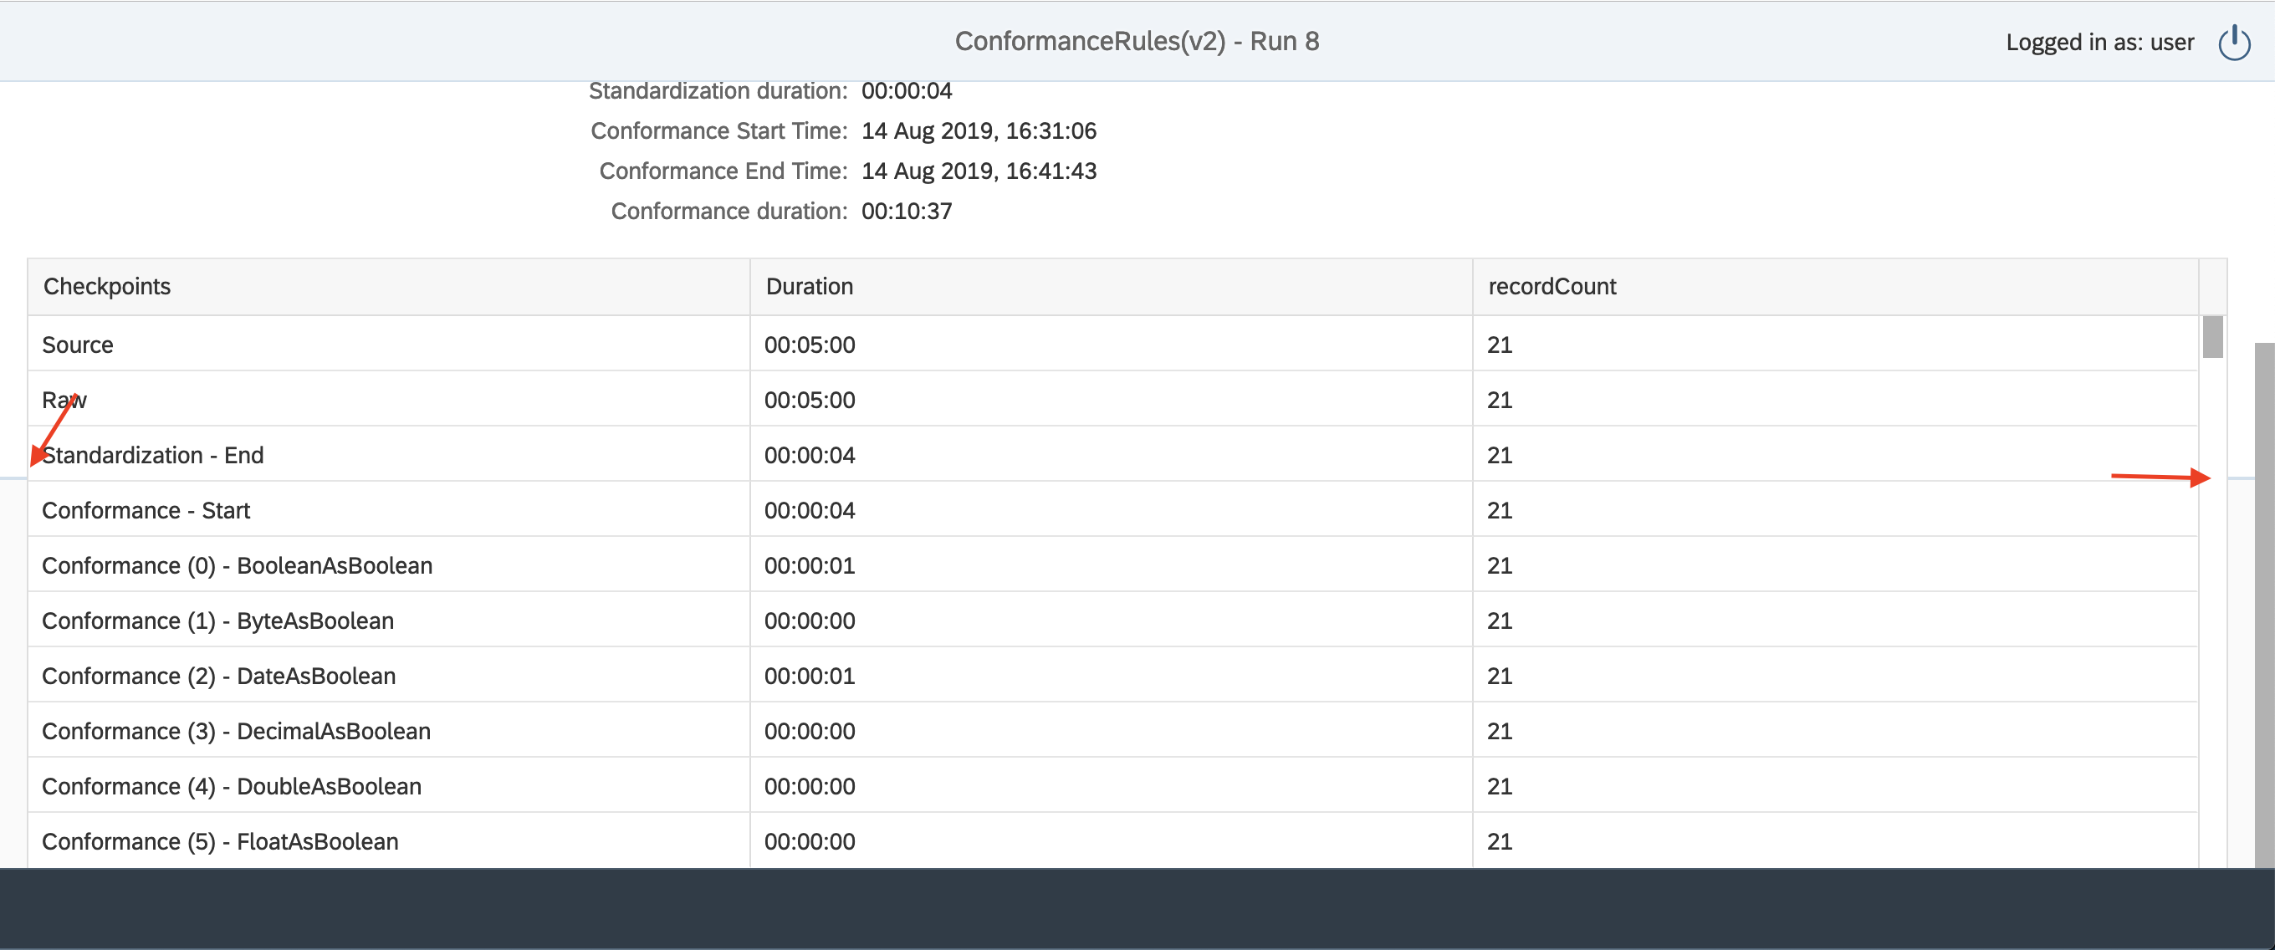This screenshot has height=950, width=2275.
Task: Click DecimalAsBoolean row recordCount 21
Action: pyautogui.click(x=1500, y=731)
